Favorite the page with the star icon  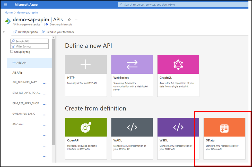click(69, 19)
